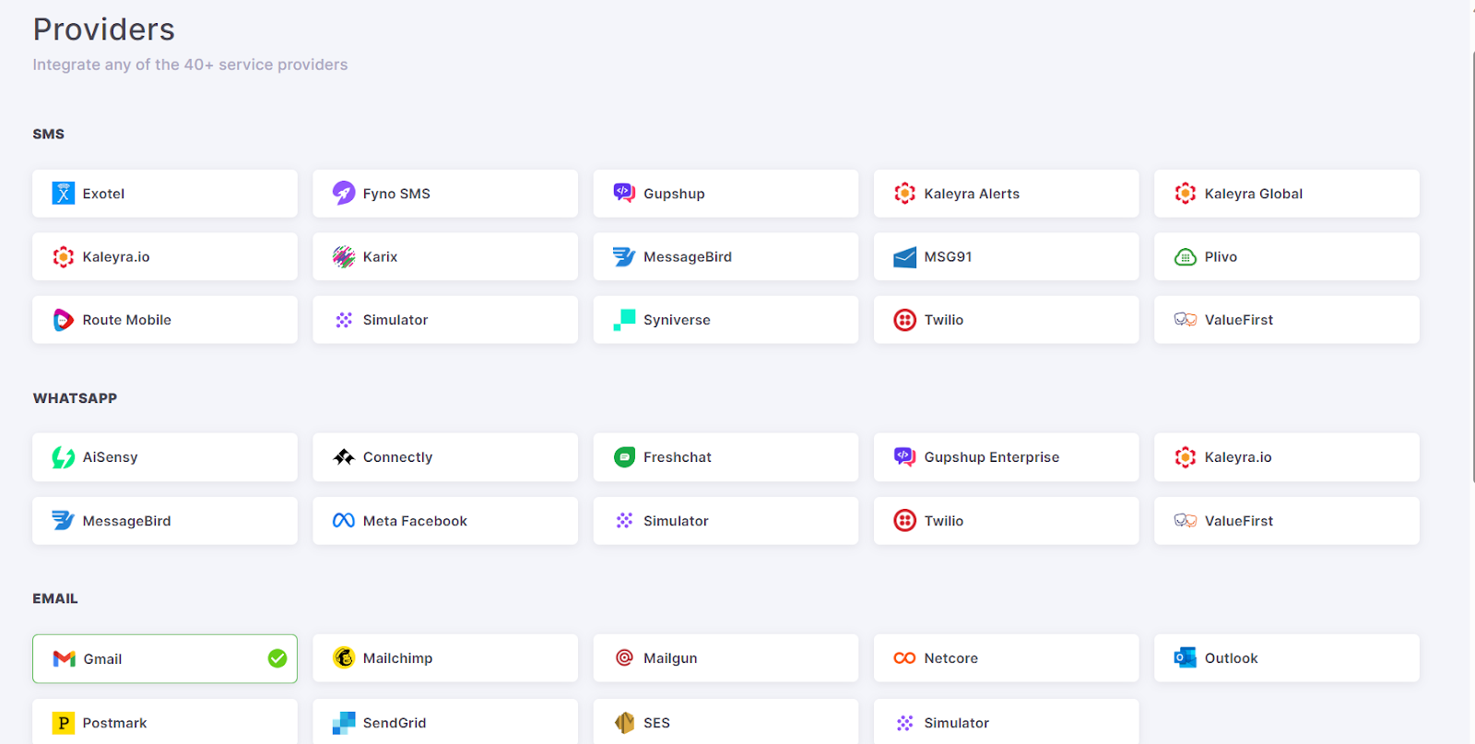
Task: Click the Mailgun icon
Action: point(624,658)
